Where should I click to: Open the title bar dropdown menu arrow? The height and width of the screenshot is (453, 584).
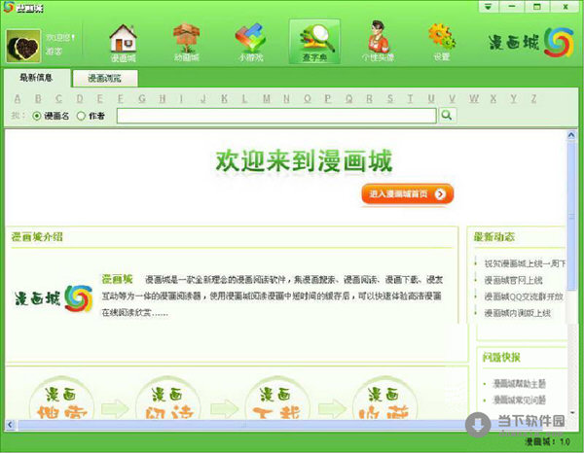[489, 7]
